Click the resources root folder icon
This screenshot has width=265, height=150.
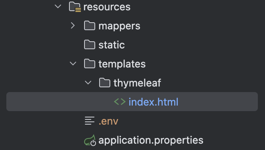pyautogui.click(x=75, y=7)
